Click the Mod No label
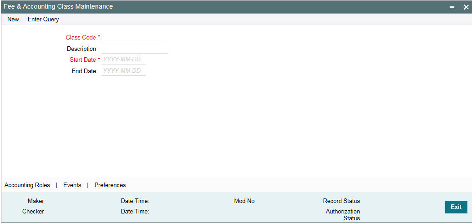The height and width of the screenshot is (223, 472). tap(244, 201)
